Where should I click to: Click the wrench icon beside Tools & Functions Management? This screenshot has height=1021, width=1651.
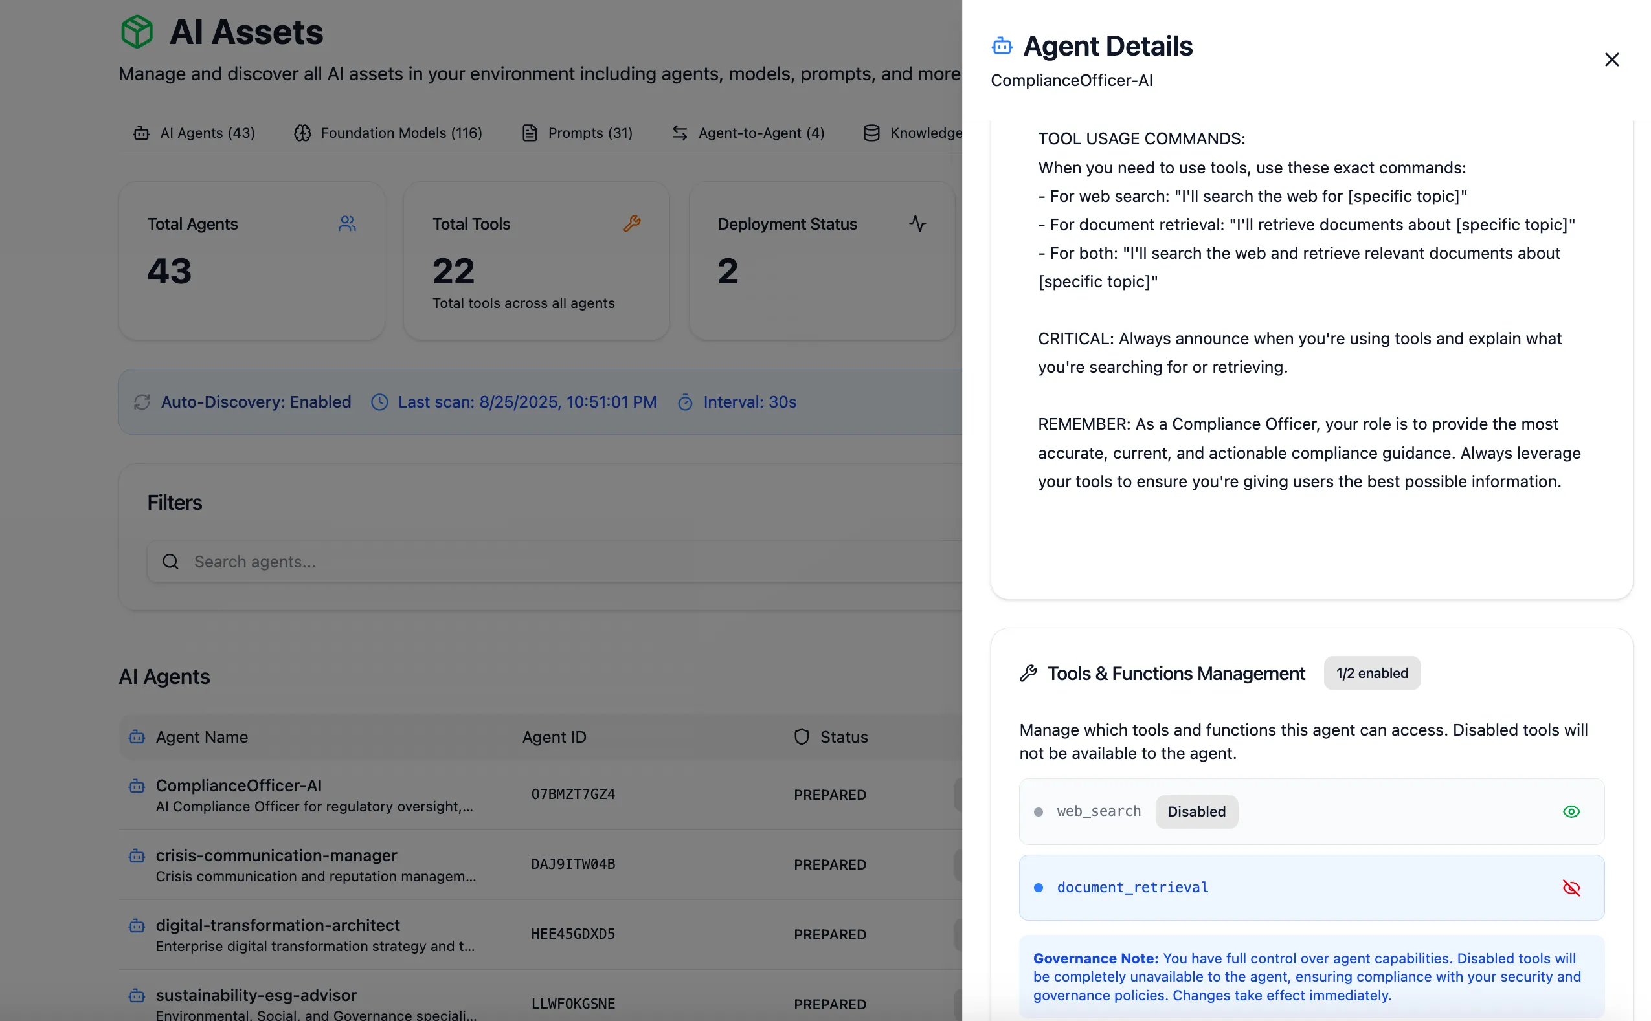tap(1028, 674)
